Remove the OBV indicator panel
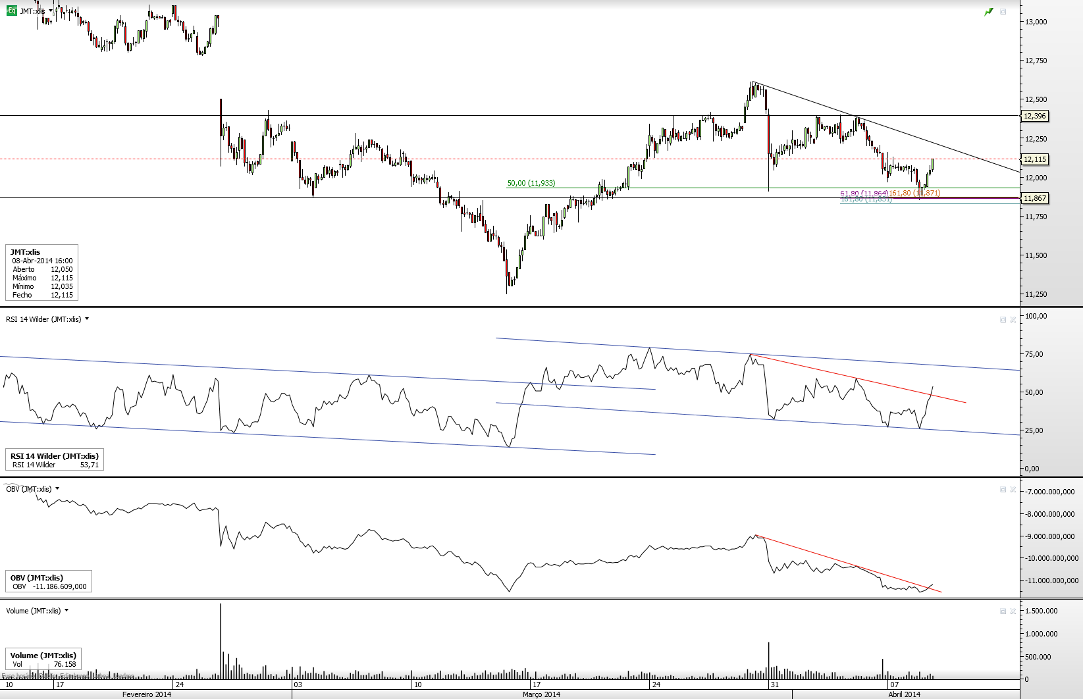The height and width of the screenshot is (699, 1083). (1013, 490)
